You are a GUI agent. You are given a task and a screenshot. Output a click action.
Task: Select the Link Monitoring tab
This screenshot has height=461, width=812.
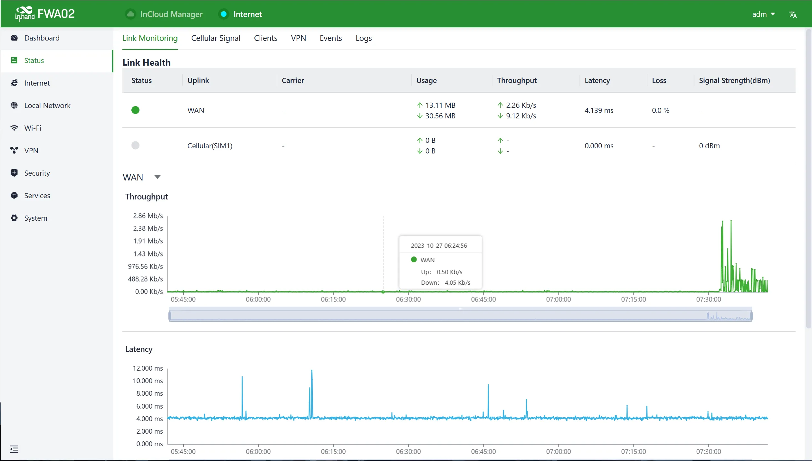tap(150, 38)
